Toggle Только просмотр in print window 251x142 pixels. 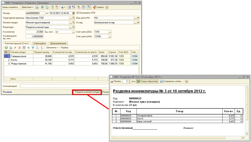point(147,81)
